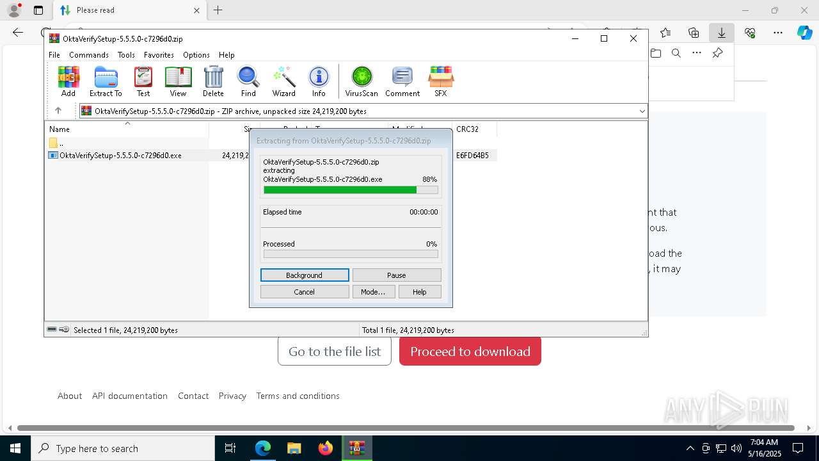Click the View file icon

click(178, 81)
